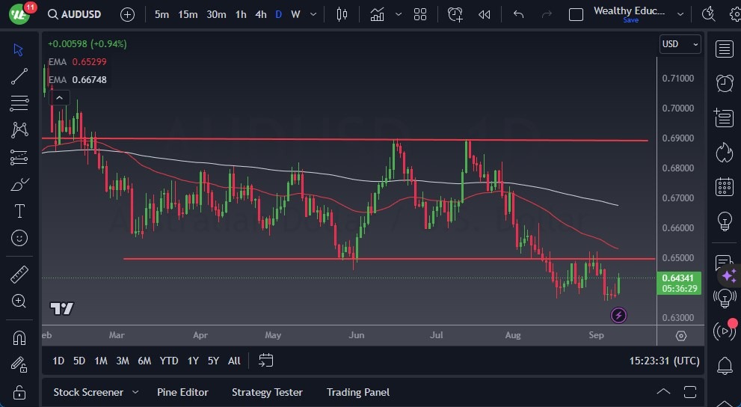Screen dimensions: 741x407
Task: Toggle lock all drawing tools
Action: [x=19, y=392]
